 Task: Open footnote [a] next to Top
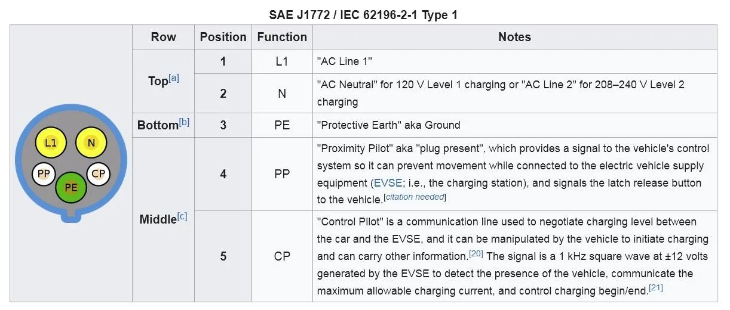pos(174,78)
